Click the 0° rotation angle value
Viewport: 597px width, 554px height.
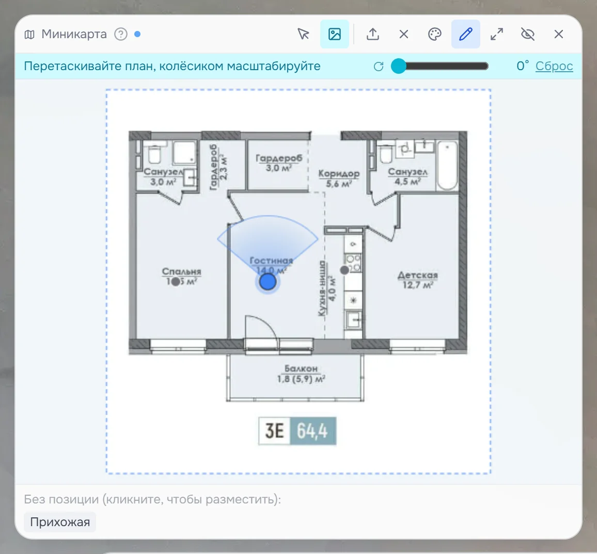523,66
